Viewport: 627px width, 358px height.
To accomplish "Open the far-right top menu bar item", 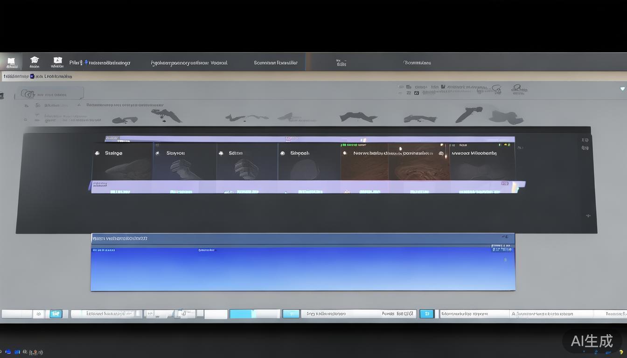I will [417, 62].
